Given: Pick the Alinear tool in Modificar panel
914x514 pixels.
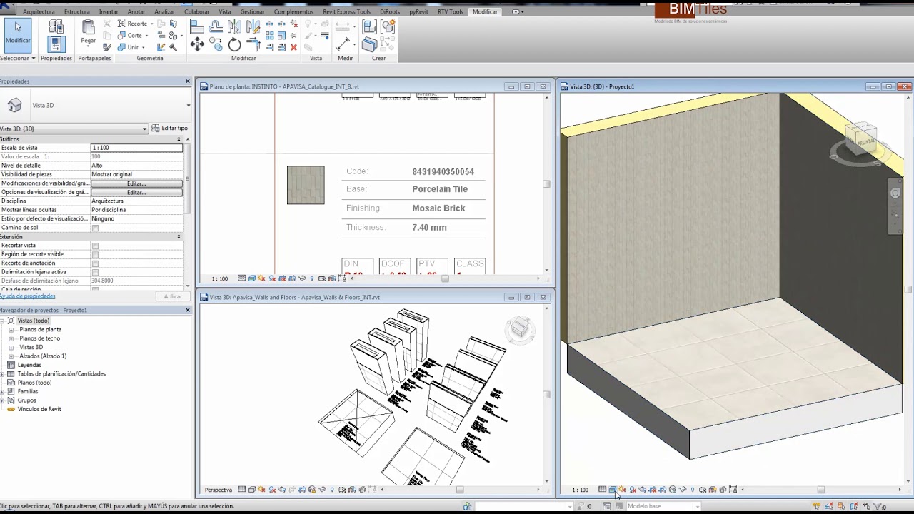Looking at the screenshot, I should click(197, 27).
